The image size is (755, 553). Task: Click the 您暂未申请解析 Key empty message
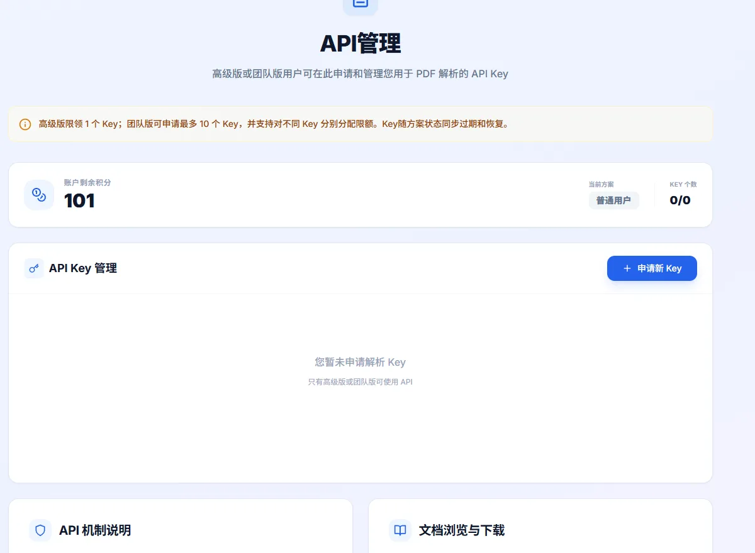click(360, 362)
